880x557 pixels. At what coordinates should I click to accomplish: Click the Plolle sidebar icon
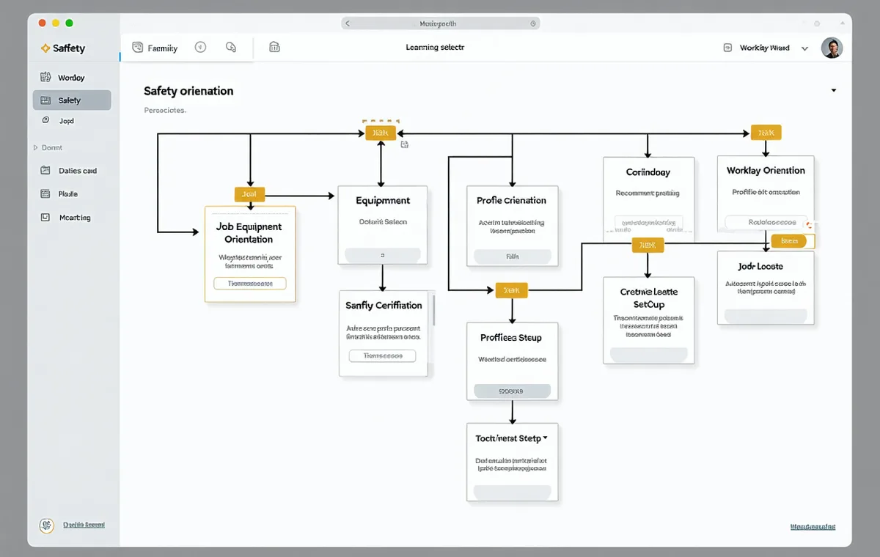pyautogui.click(x=45, y=193)
